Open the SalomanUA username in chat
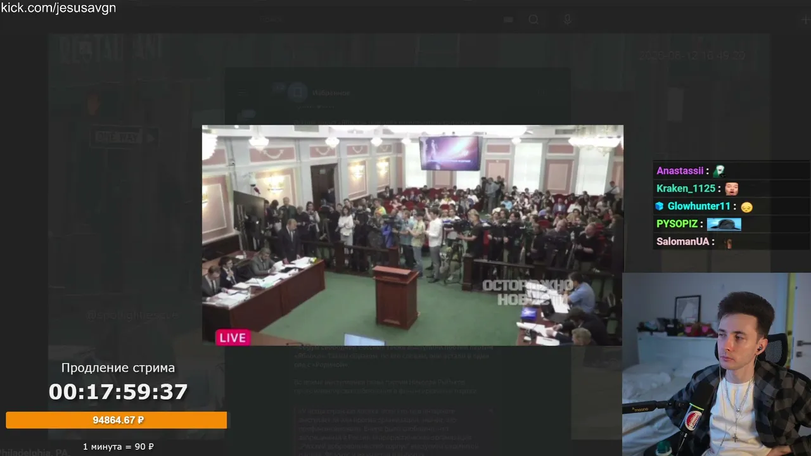Image resolution: width=811 pixels, height=456 pixels. [682, 242]
